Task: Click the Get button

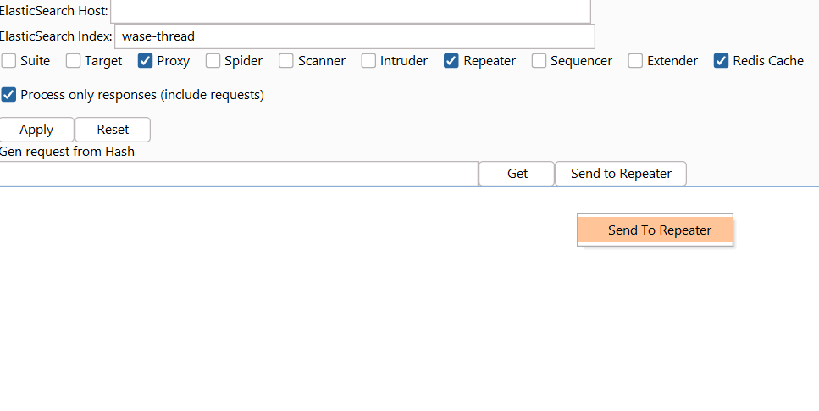Action: point(517,174)
